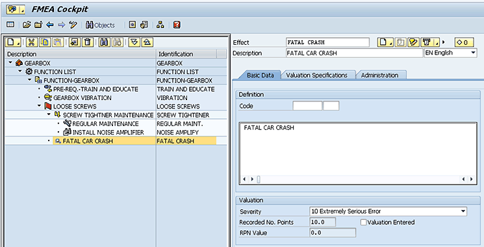Click the RPN Value field

click(x=333, y=233)
